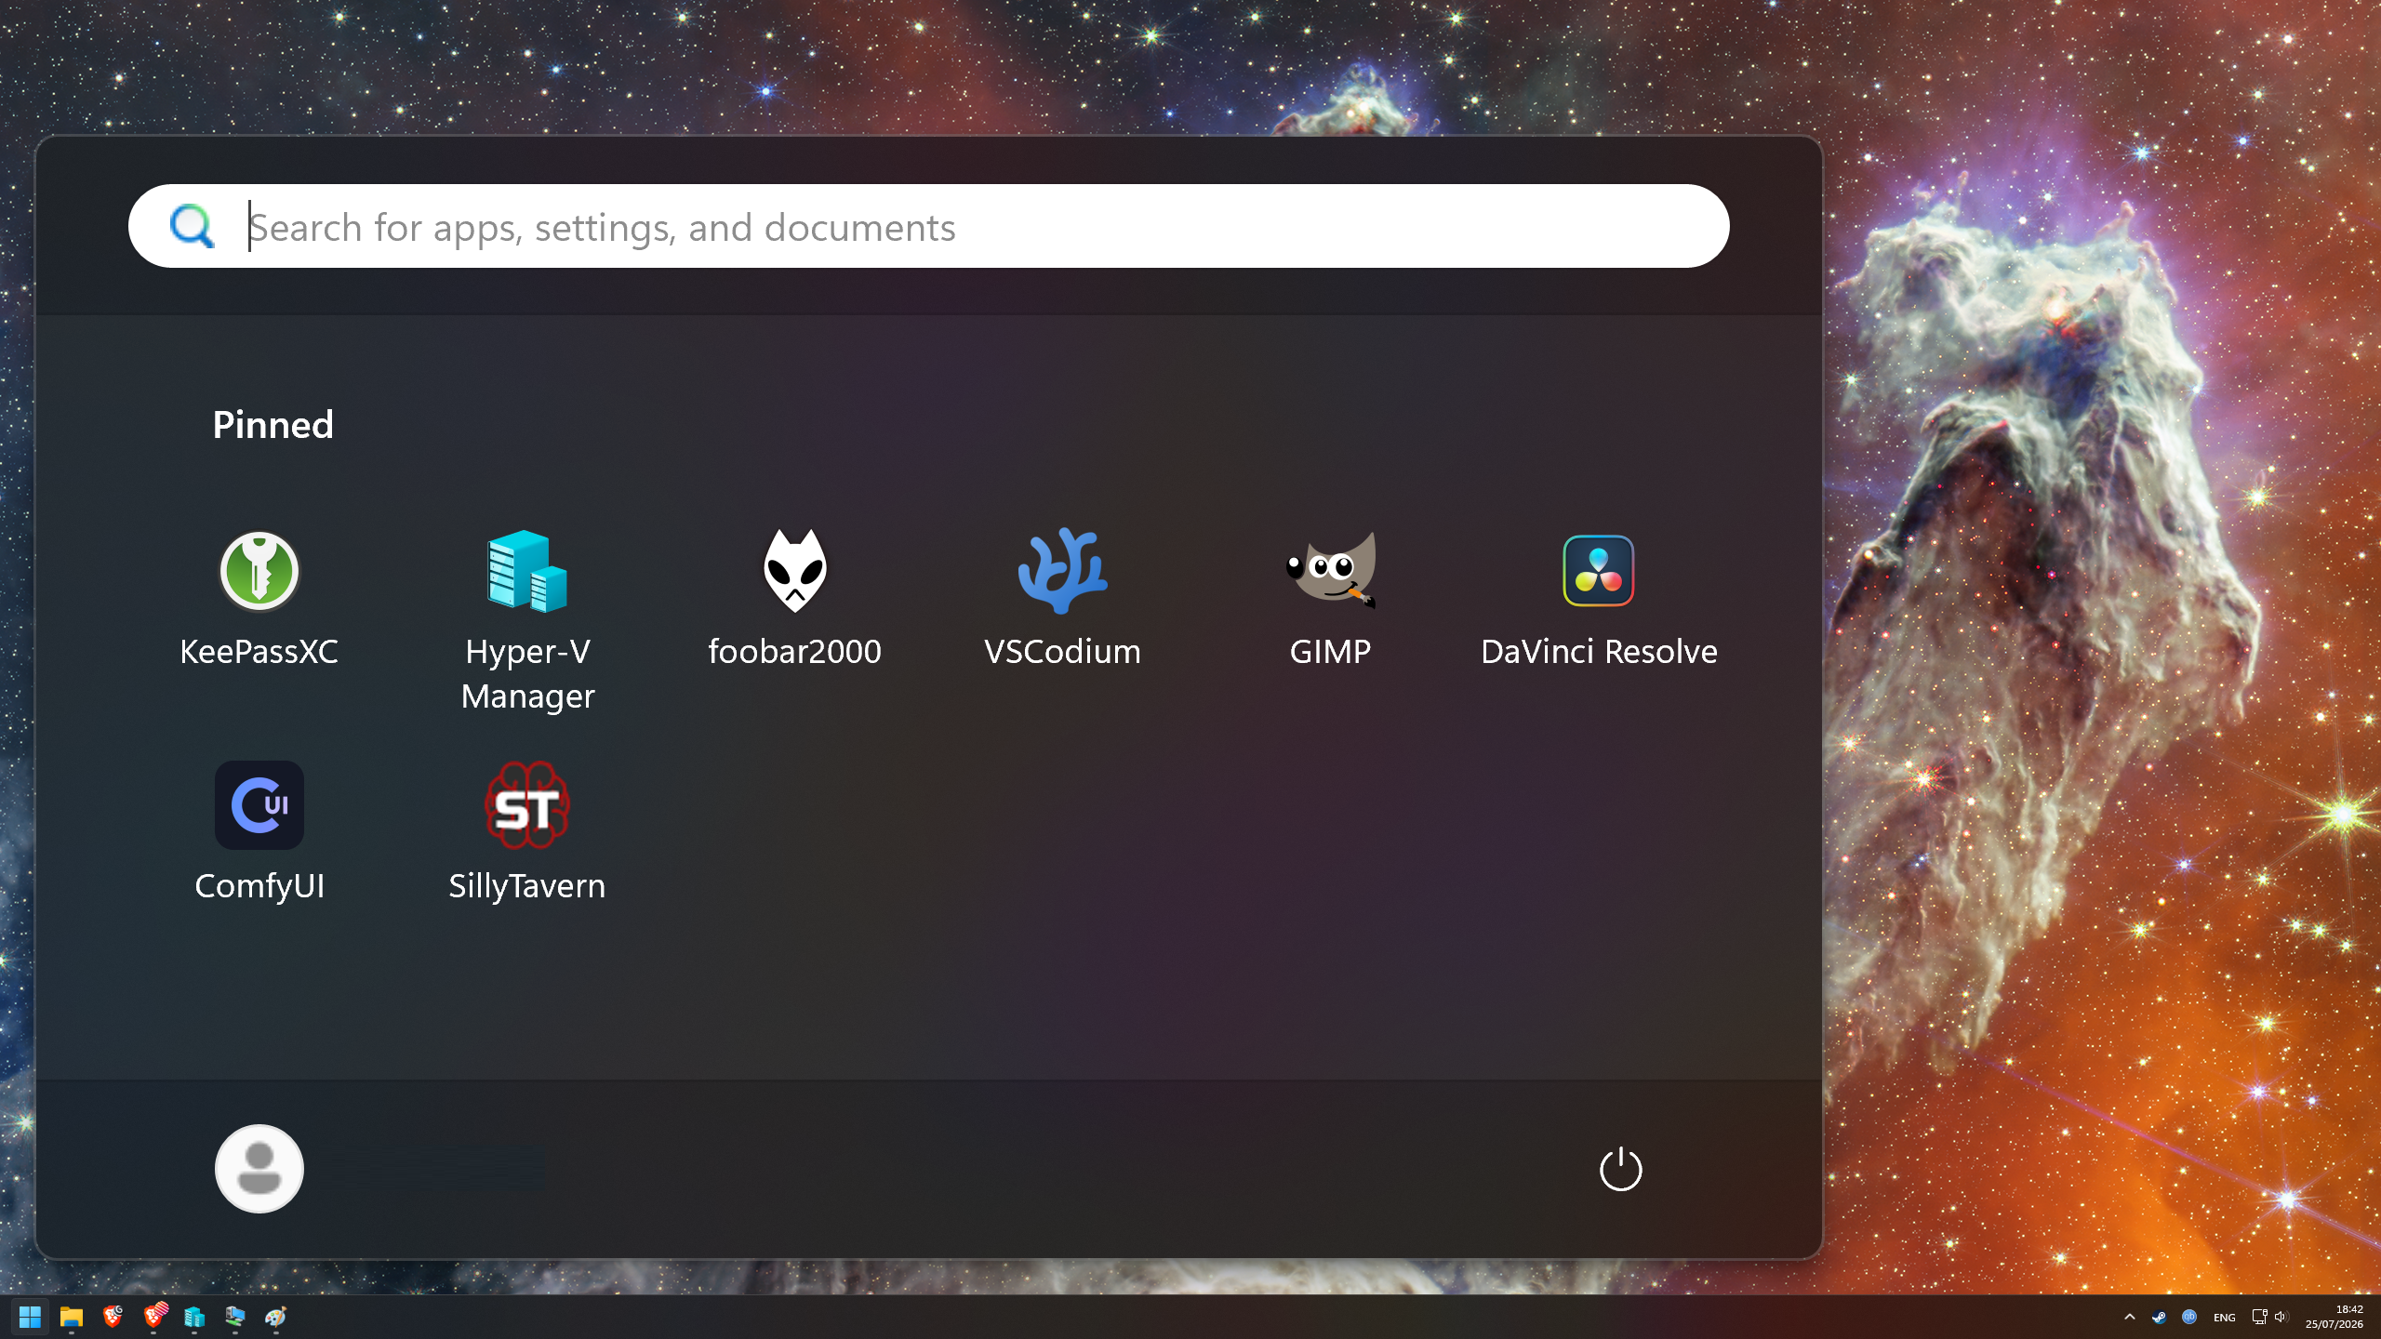
Task: Open the network status tray icon
Action: (2259, 1317)
